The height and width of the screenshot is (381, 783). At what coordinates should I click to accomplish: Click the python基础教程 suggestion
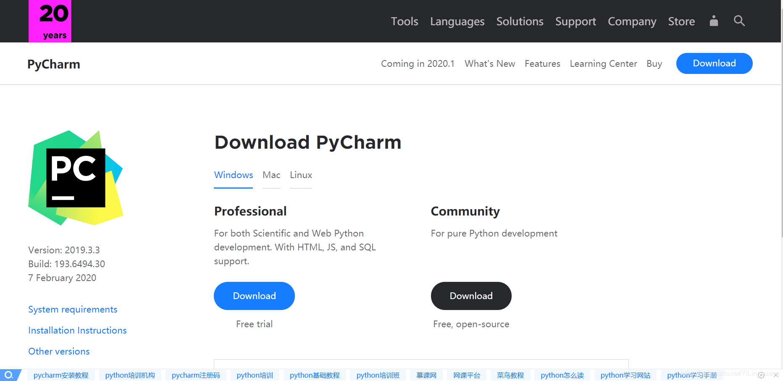tap(315, 375)
